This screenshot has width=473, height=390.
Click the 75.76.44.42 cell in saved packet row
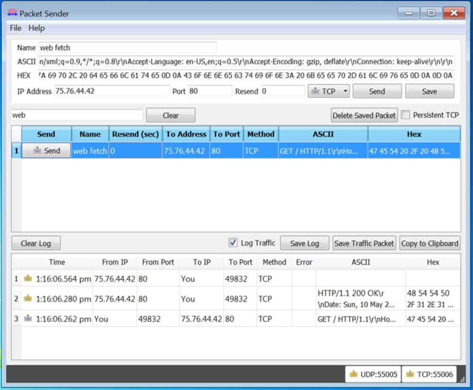[x=186, y=151]
